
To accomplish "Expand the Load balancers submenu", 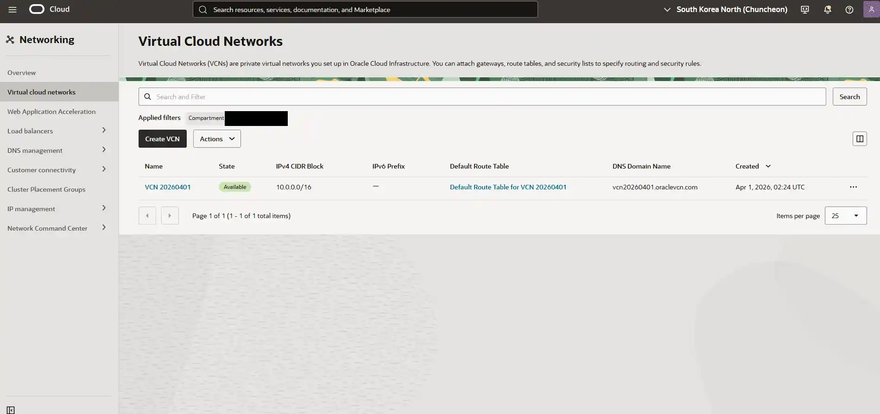I will tap(104, 131).
